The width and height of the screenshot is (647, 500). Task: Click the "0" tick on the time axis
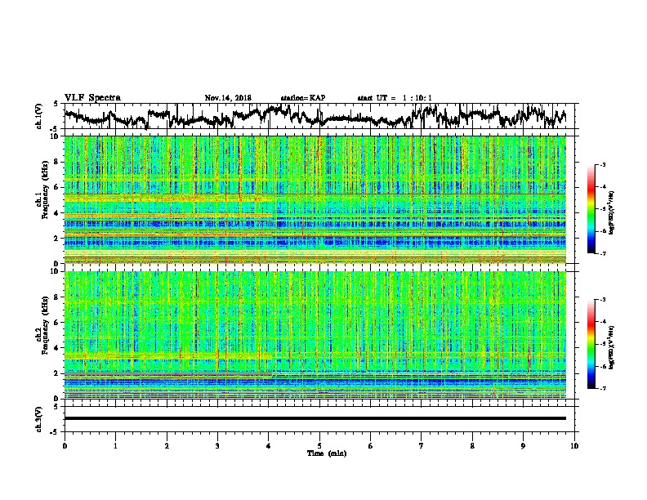click(65, 446)
